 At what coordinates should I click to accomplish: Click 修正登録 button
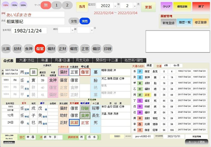point(201,22)
